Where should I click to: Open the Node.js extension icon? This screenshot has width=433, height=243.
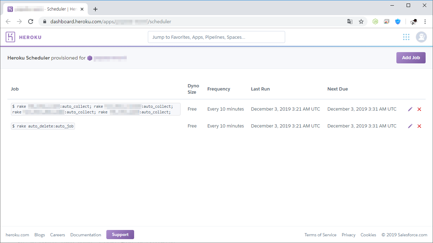coord(376,21)
